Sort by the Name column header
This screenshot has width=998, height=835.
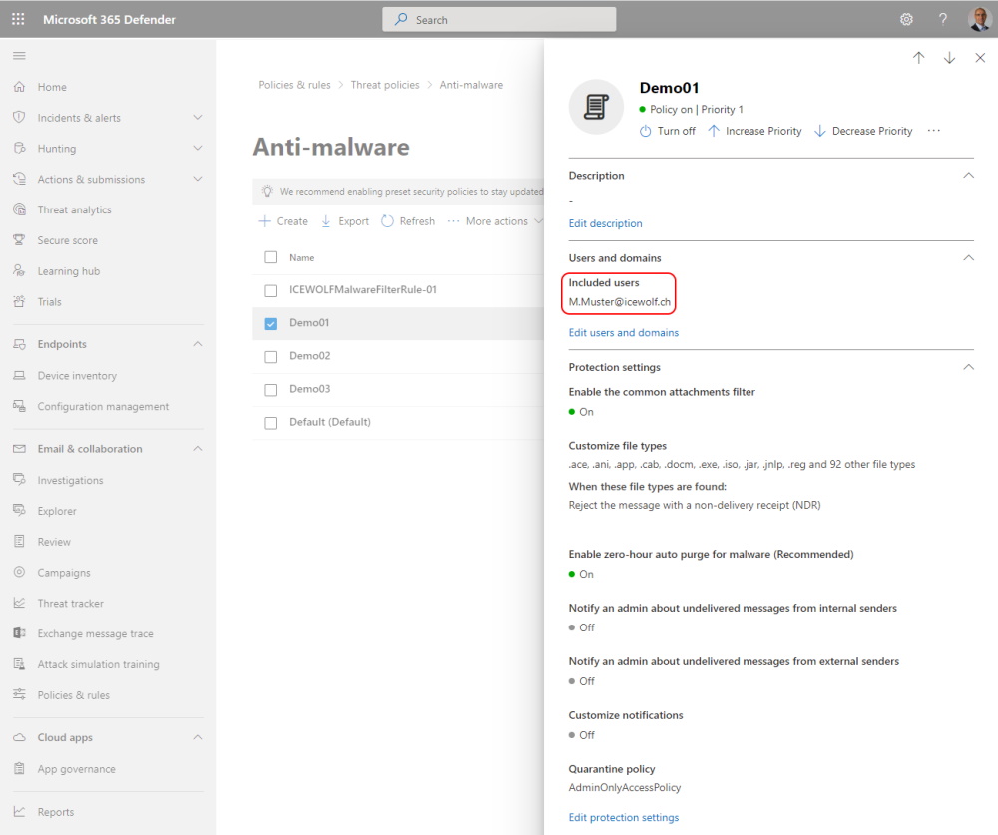point(301,257)
